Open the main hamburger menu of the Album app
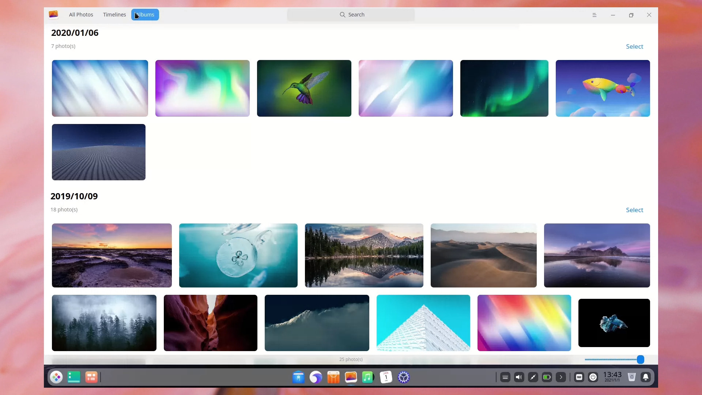Screen dimensions: 702x395 pyautogui.click(x=595, y=15)
